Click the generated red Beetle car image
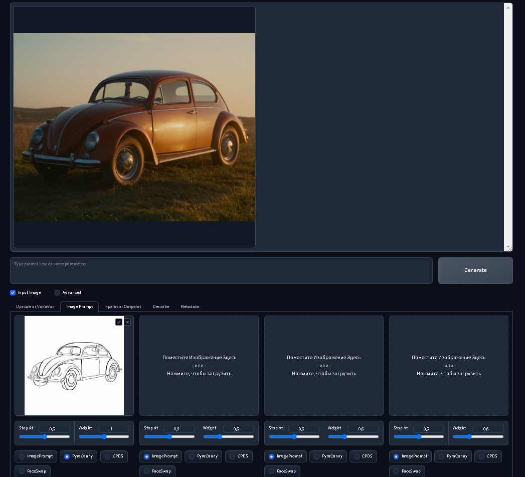Viewport: 525px width, 477px height. click(134, 127)
